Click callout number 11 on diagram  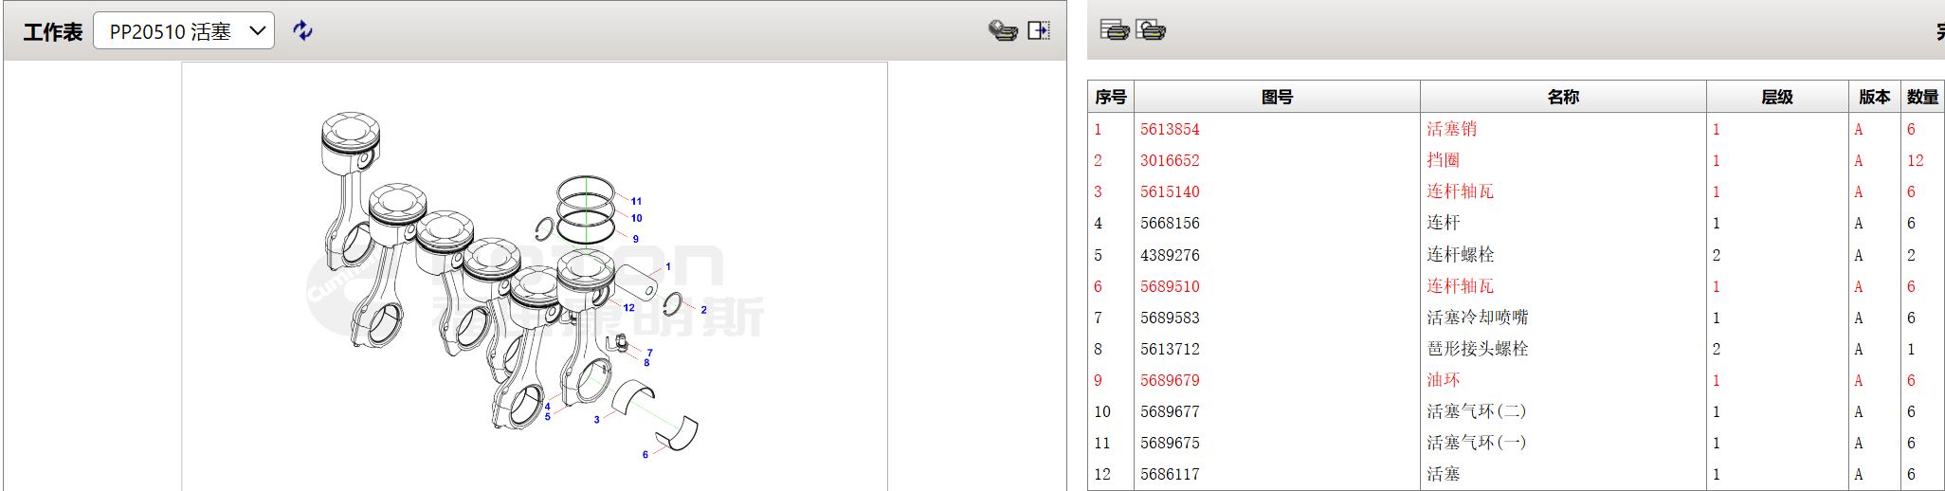(x=636, y=201)
